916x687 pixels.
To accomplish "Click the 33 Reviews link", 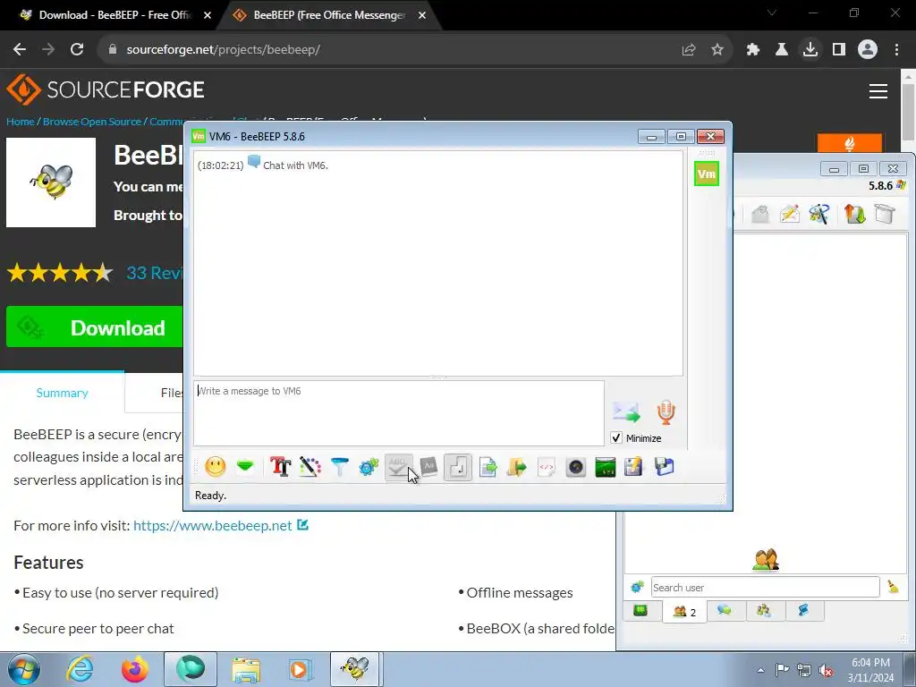I will click(x=155, y=272).
